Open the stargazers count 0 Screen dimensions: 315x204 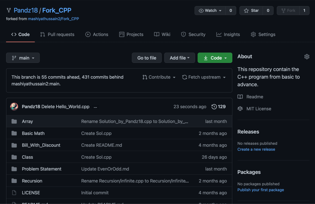pyautogui.click(x=268, y=10)
